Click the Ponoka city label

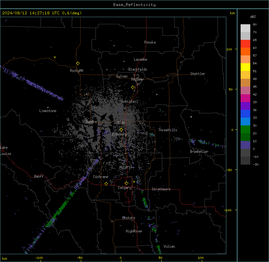(150, 42)
